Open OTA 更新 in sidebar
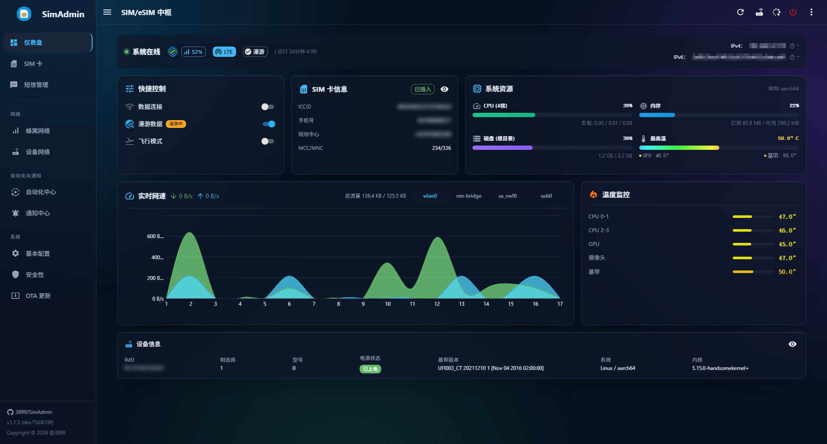This screenshot has width=827, height=444. [x=48, y=296]
